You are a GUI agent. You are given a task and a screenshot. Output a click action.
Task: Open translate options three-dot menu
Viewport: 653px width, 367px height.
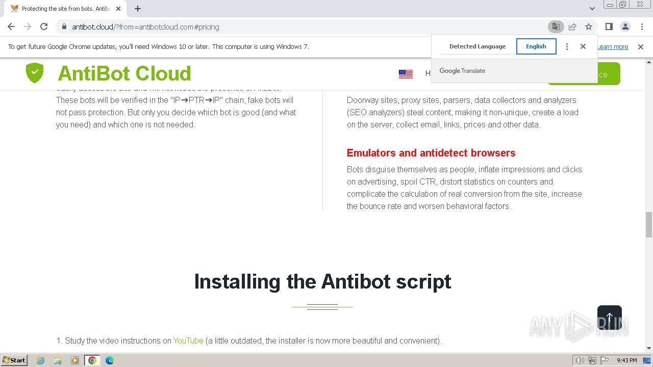567,46
